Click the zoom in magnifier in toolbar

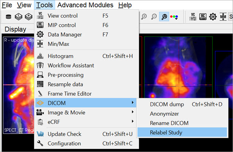144,17
